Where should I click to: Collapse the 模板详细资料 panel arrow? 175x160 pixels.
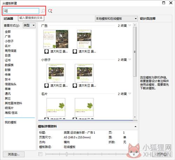tap(135, 127)
